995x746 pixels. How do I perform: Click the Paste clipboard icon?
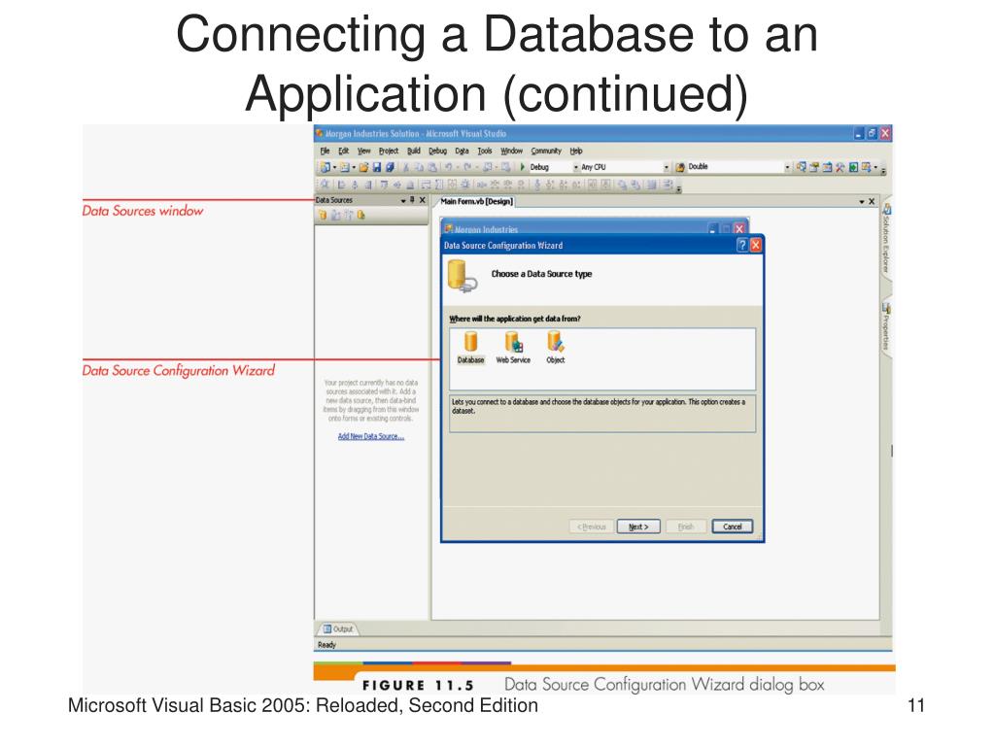point(432,167)
